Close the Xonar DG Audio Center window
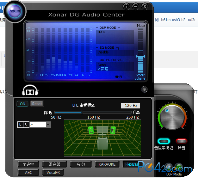Image resolution: width=198 pixels, height=178 pixels. (x=145, y=6)
